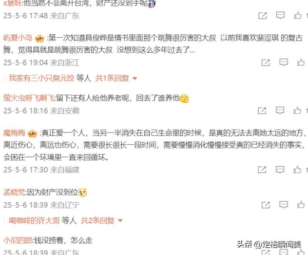Click the dropdown arrow beside 共2条回复
The height and width of the screenshot is (255, 308).
[120, 221]
